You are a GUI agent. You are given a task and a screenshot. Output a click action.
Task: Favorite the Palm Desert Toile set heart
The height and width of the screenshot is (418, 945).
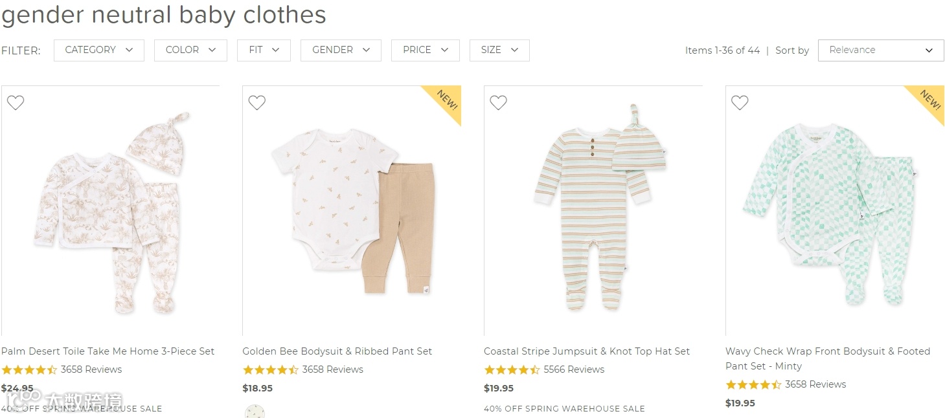[x=16, y=102]
